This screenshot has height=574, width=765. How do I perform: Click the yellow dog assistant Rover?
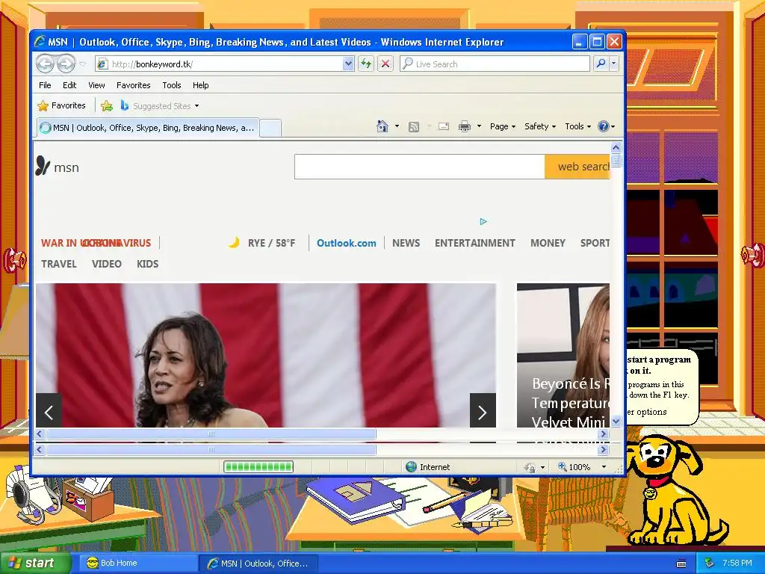click(x=675, y=490)
